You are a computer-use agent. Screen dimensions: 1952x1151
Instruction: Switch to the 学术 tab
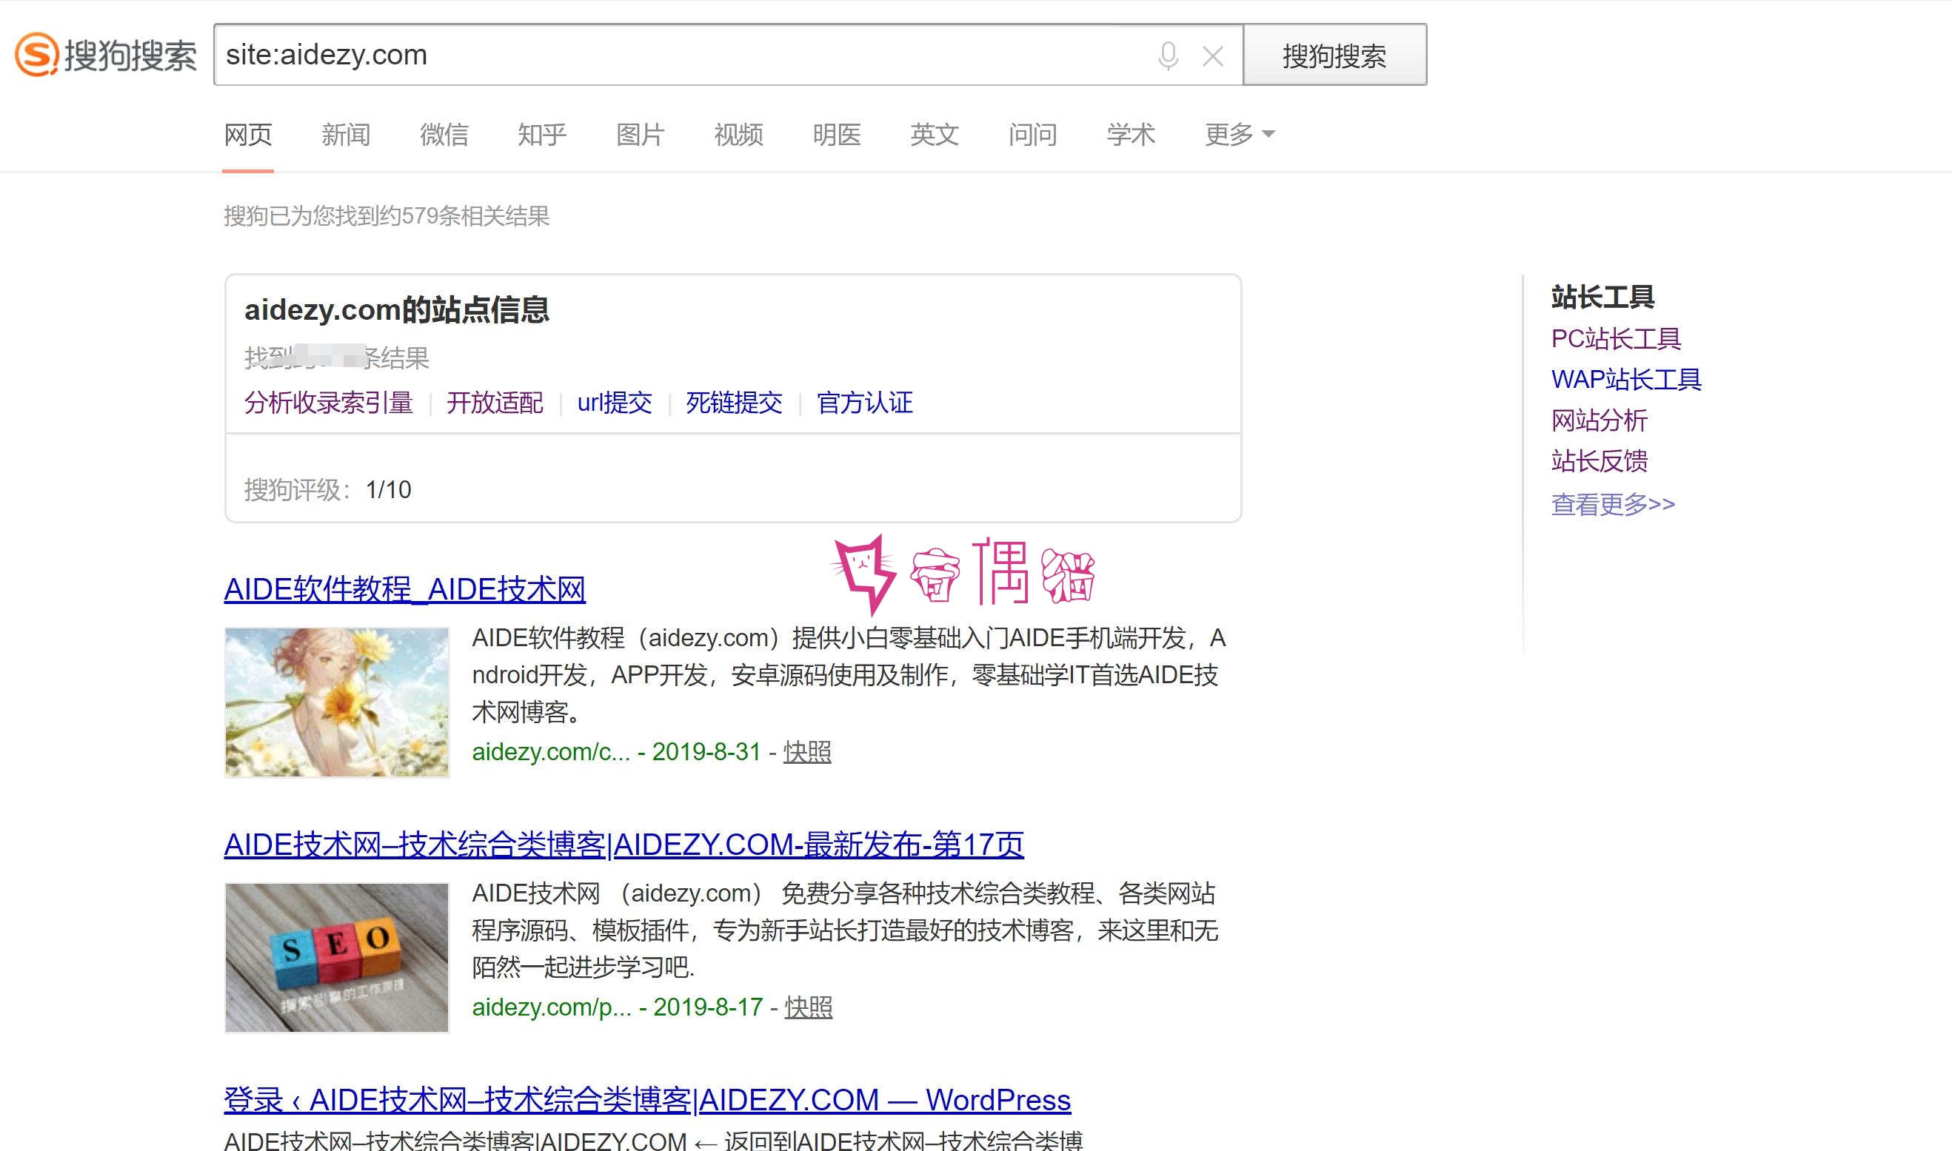[1132, 134]
